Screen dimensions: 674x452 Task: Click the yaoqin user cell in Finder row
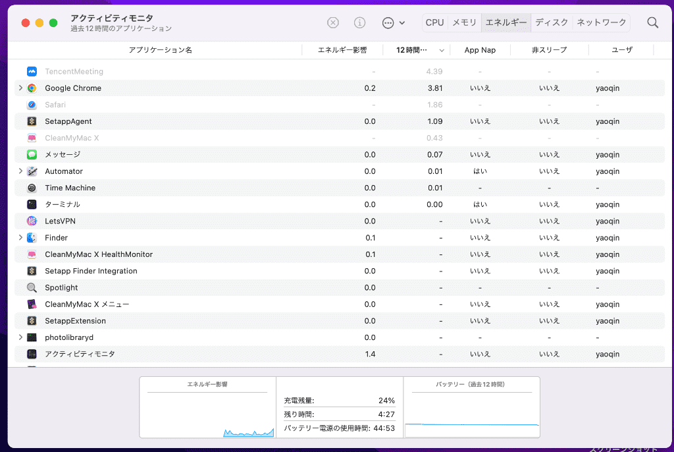(x=608, y=238)
